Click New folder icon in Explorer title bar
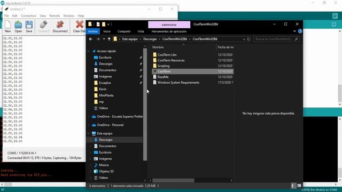 104,24
